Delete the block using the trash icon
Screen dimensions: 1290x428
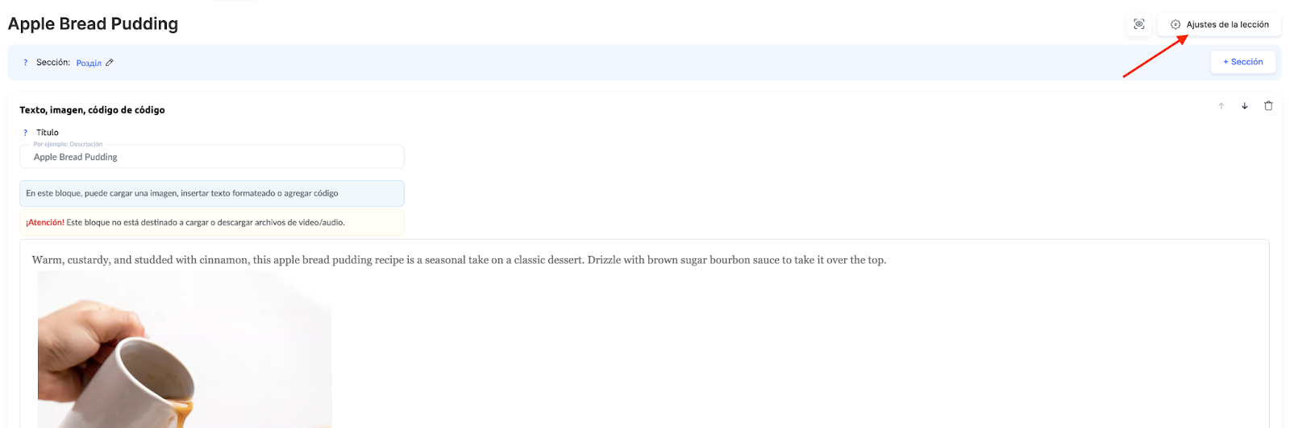(x=1268, y=106)
